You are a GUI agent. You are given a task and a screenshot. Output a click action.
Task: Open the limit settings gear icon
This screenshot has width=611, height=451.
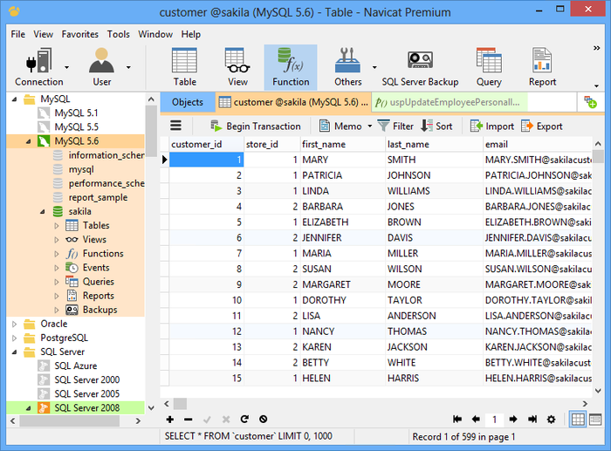[x=551, y=419]
